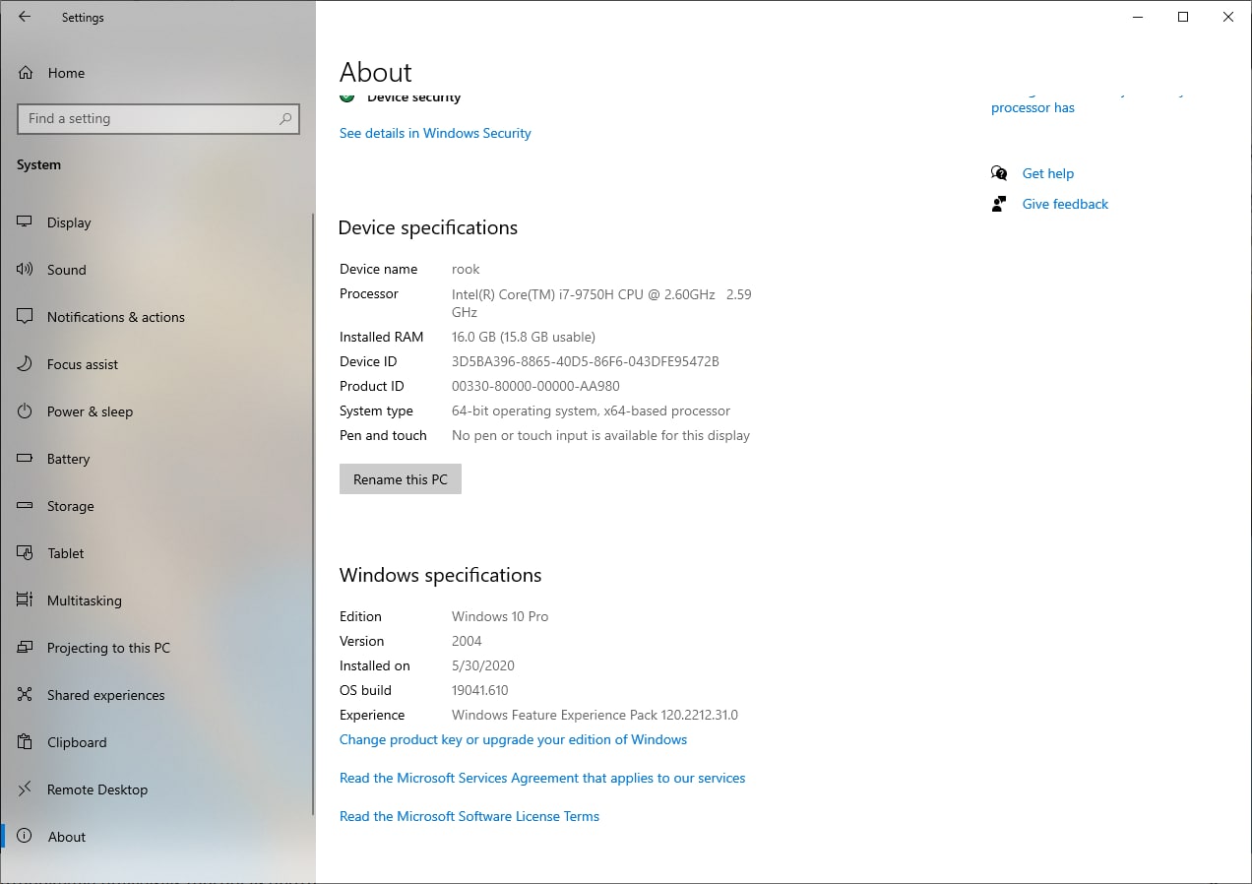
Task: Select Storage in the sidebar
Action: point(157,506)
